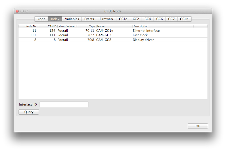Select the GC4 tab
Image resolution: width=226 pixels, height=151 pixels.
148,19
